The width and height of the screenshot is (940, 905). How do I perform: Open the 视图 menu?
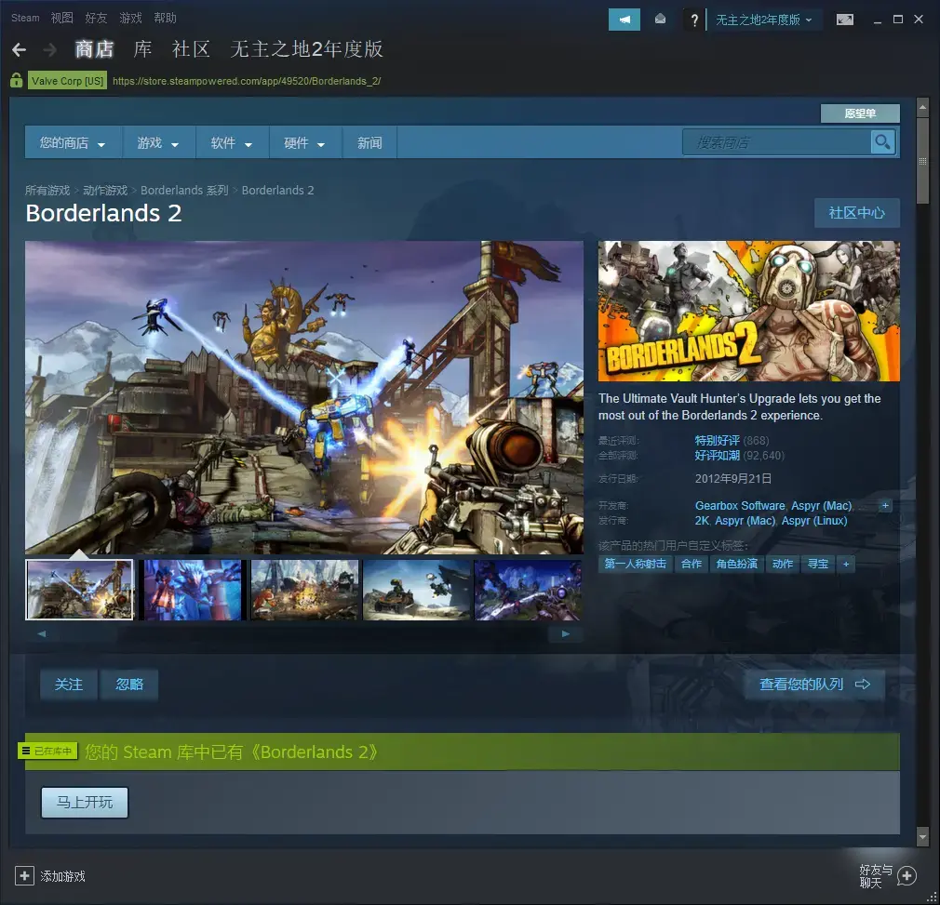(61, 18)
